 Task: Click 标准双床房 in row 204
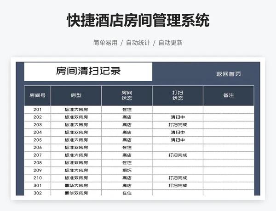[x=76, y=133]
